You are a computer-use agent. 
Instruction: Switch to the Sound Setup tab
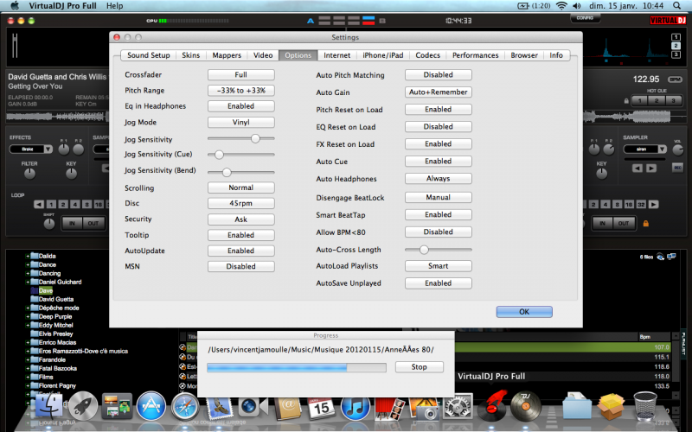[148, 55]
